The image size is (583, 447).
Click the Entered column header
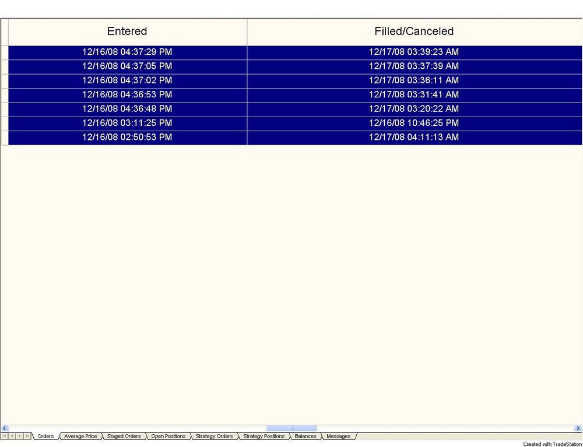pyautogui.click(x=127, y=31)
